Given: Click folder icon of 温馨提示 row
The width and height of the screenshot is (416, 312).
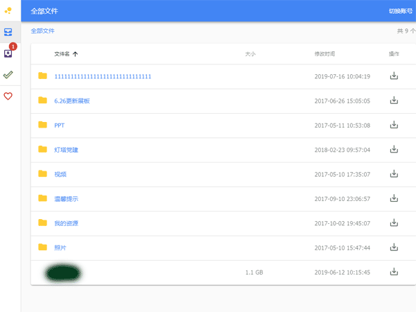Looking at the screenshot, I should pos(42,198).
